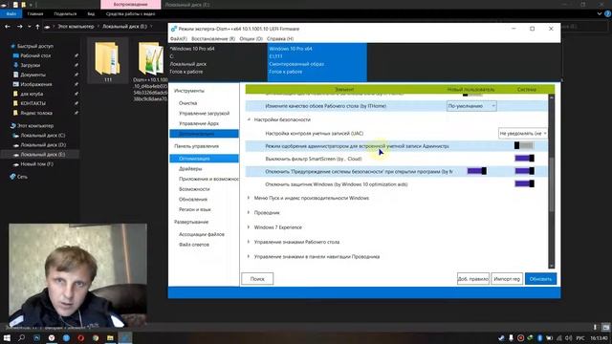The height and width of the screenshot is (344, 612).
Task: Open Explorer help question mark icon
Action: [x=607, y=13]
